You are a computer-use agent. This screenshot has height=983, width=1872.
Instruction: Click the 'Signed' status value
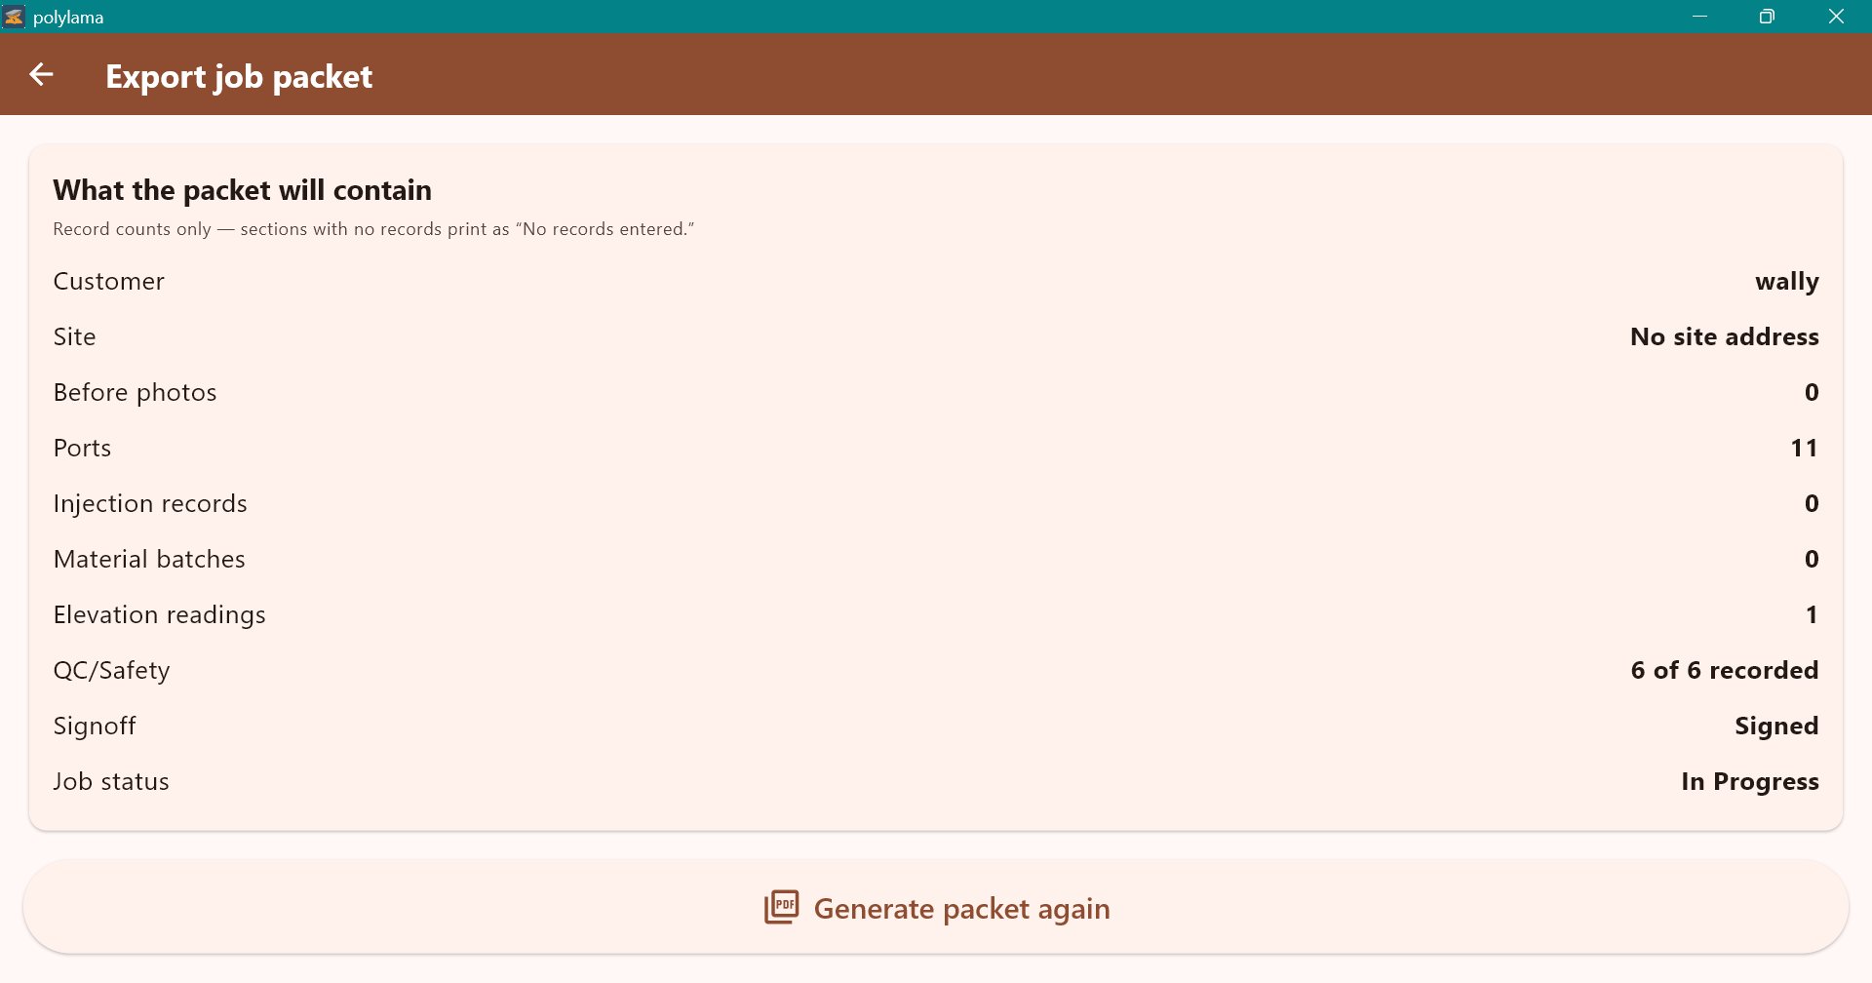coord(1776,727)
